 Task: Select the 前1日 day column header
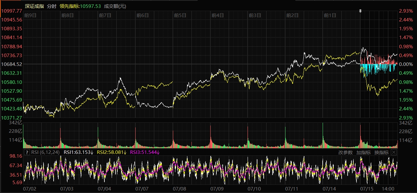tap(330, 15)
